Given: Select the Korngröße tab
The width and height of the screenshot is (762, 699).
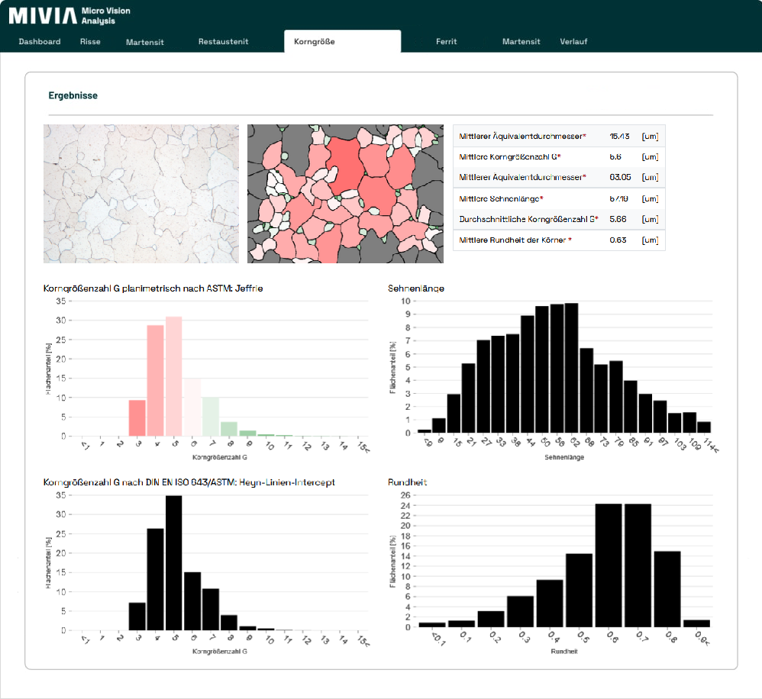Looking at the screenshot, I should [315, 42].
